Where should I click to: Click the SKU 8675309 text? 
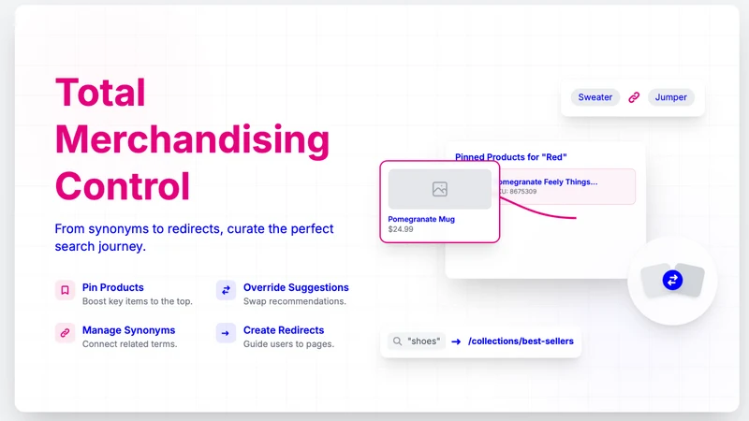pyautogui.click(x=519, y=192)
